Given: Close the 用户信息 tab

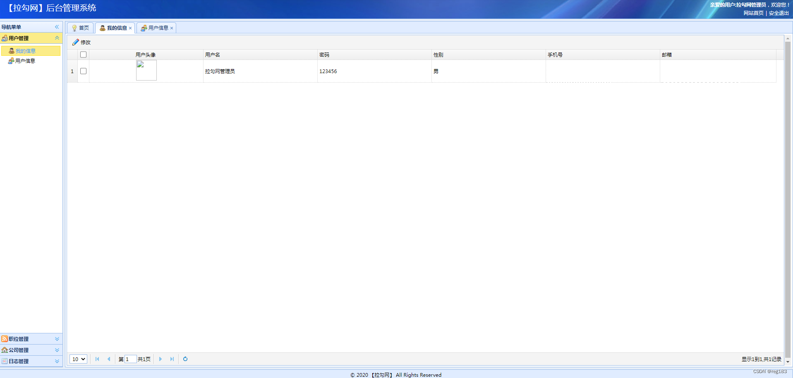Looking at the screenshot, I should coord(172,28).
